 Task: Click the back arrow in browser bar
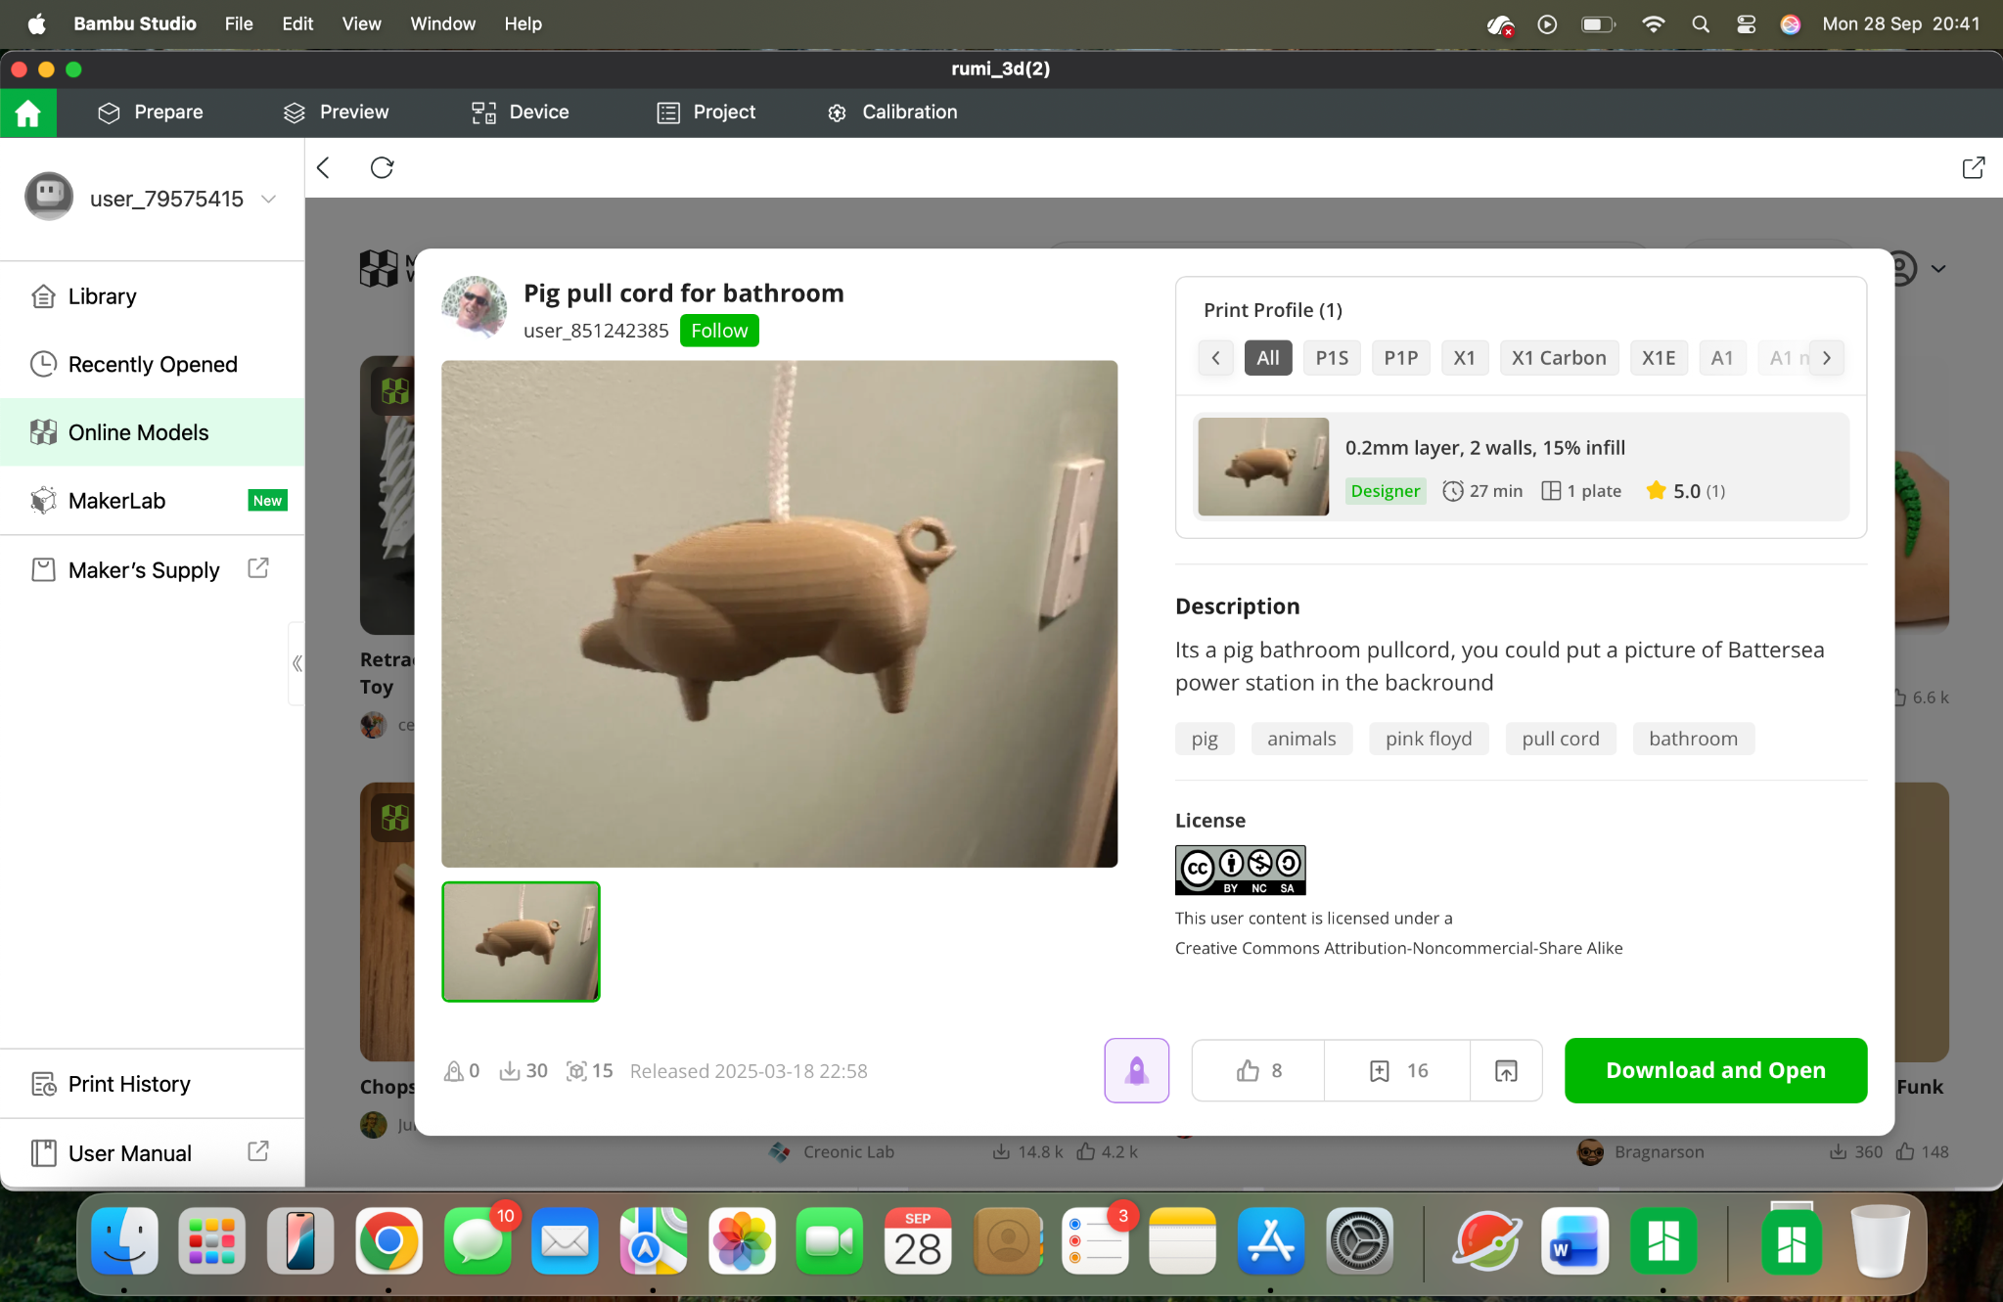[324, 168]
